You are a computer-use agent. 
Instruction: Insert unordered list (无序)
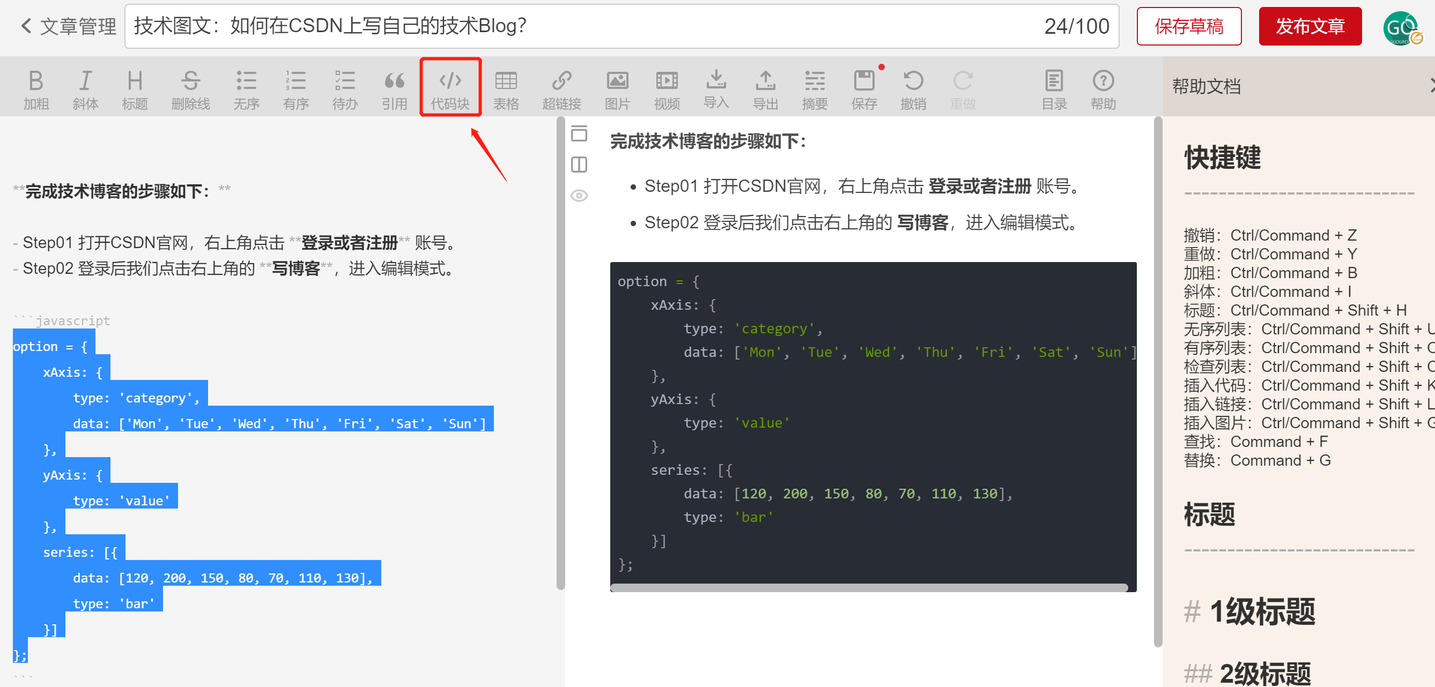(246, 89)
